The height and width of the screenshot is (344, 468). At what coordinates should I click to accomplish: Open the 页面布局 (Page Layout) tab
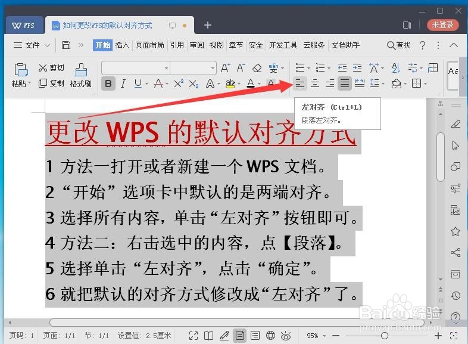pyautogui.click(x=150, y=45)
